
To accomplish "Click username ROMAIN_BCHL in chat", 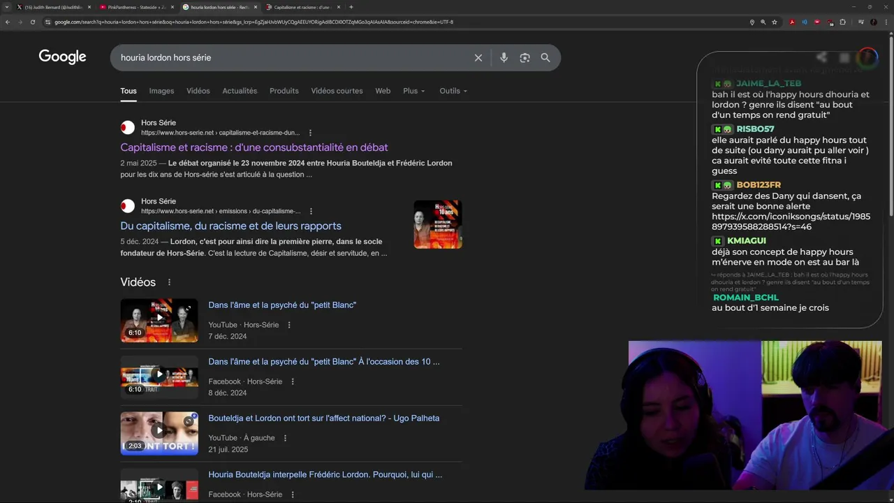I will pos(746,298).
